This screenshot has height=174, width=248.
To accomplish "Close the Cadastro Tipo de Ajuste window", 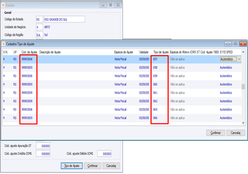I will 243,43.
